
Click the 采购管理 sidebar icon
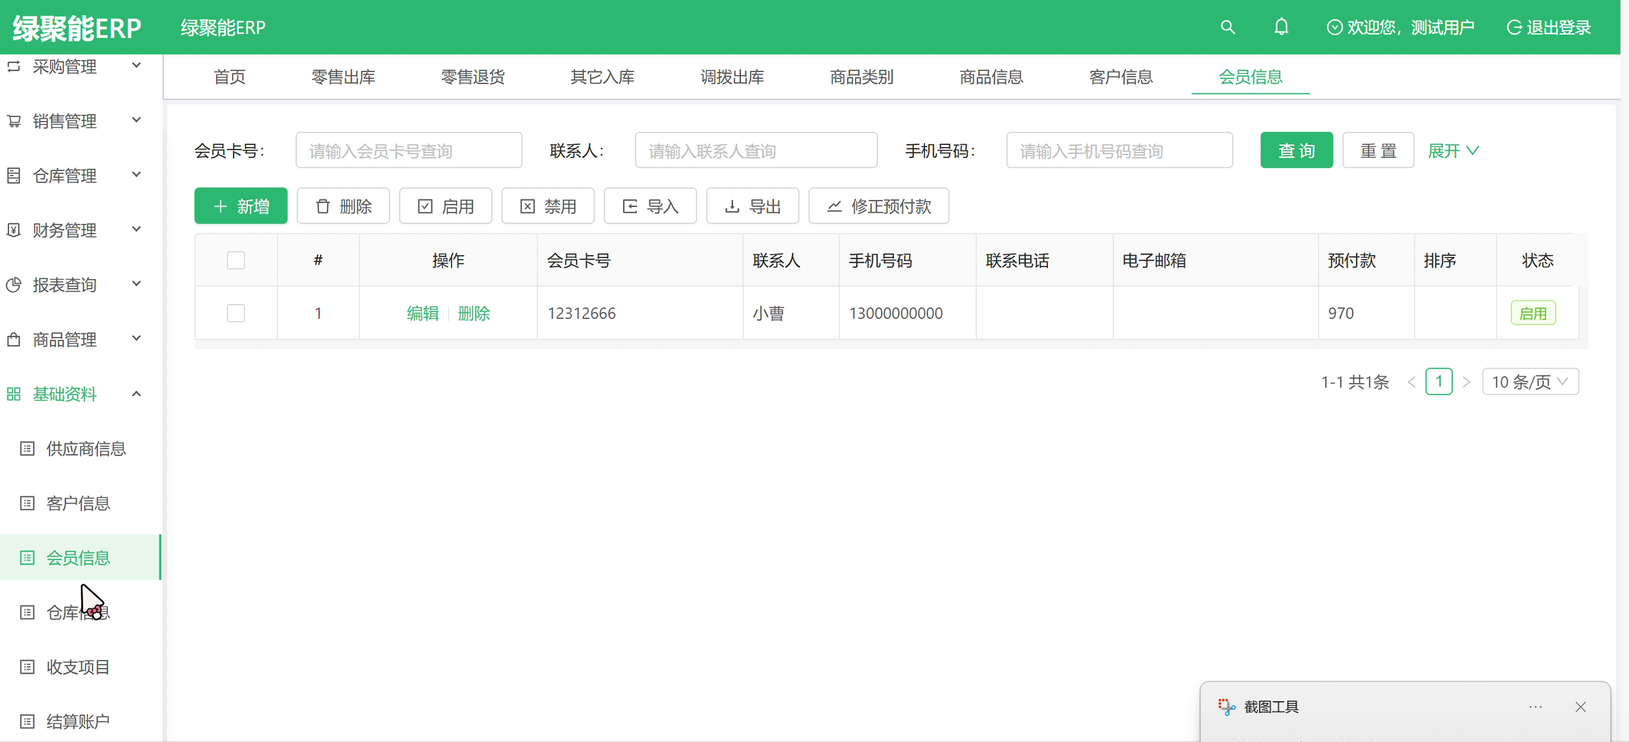[14, 66]
